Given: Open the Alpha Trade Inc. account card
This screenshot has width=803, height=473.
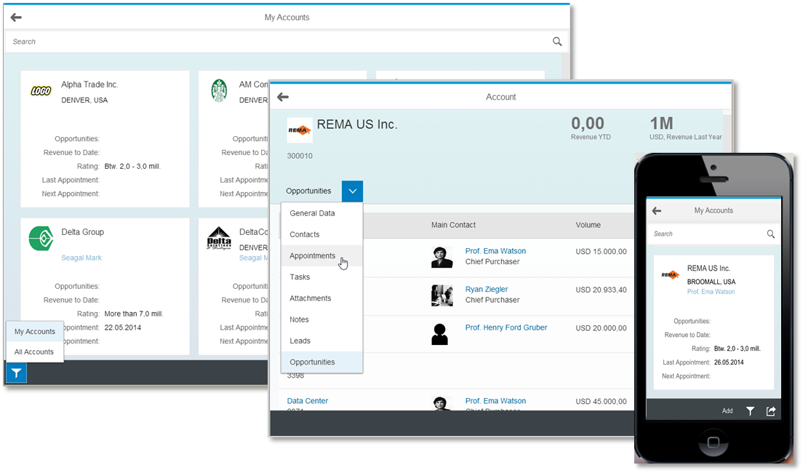Looking at the screenshot, I should 105,138.
